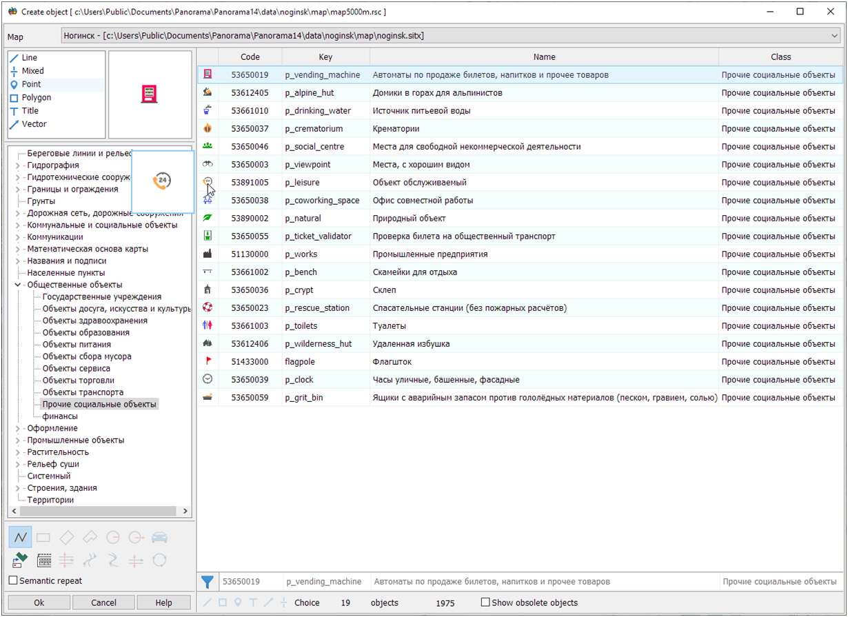Toggle Show obsolete objects checkbox
The height and width of the screenshot is (617, 848).
[485, 603]
